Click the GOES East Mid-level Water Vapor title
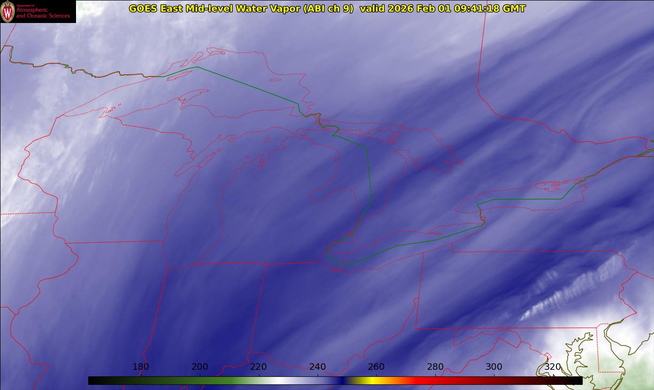The height and width of the screenshot is (390, 654). click(x=241, y=8)
